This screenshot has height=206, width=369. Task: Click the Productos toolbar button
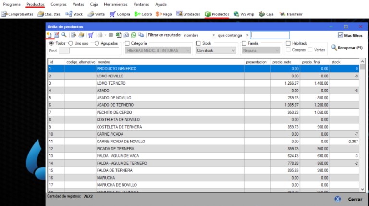click(x=217, y=14)
